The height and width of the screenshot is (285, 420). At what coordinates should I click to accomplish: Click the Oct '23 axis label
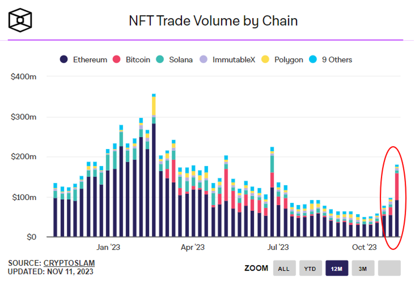pyautogui.click(x=364, y=247)
